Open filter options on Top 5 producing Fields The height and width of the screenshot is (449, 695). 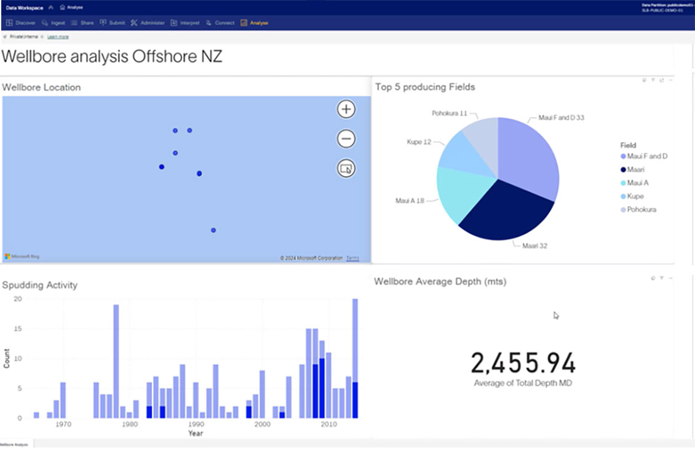point(653,80)
